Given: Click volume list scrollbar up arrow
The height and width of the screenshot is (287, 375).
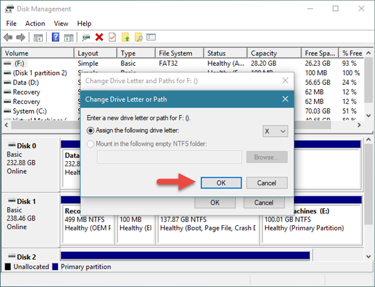Looking at the screenshot, I should (x=369, y=53).
